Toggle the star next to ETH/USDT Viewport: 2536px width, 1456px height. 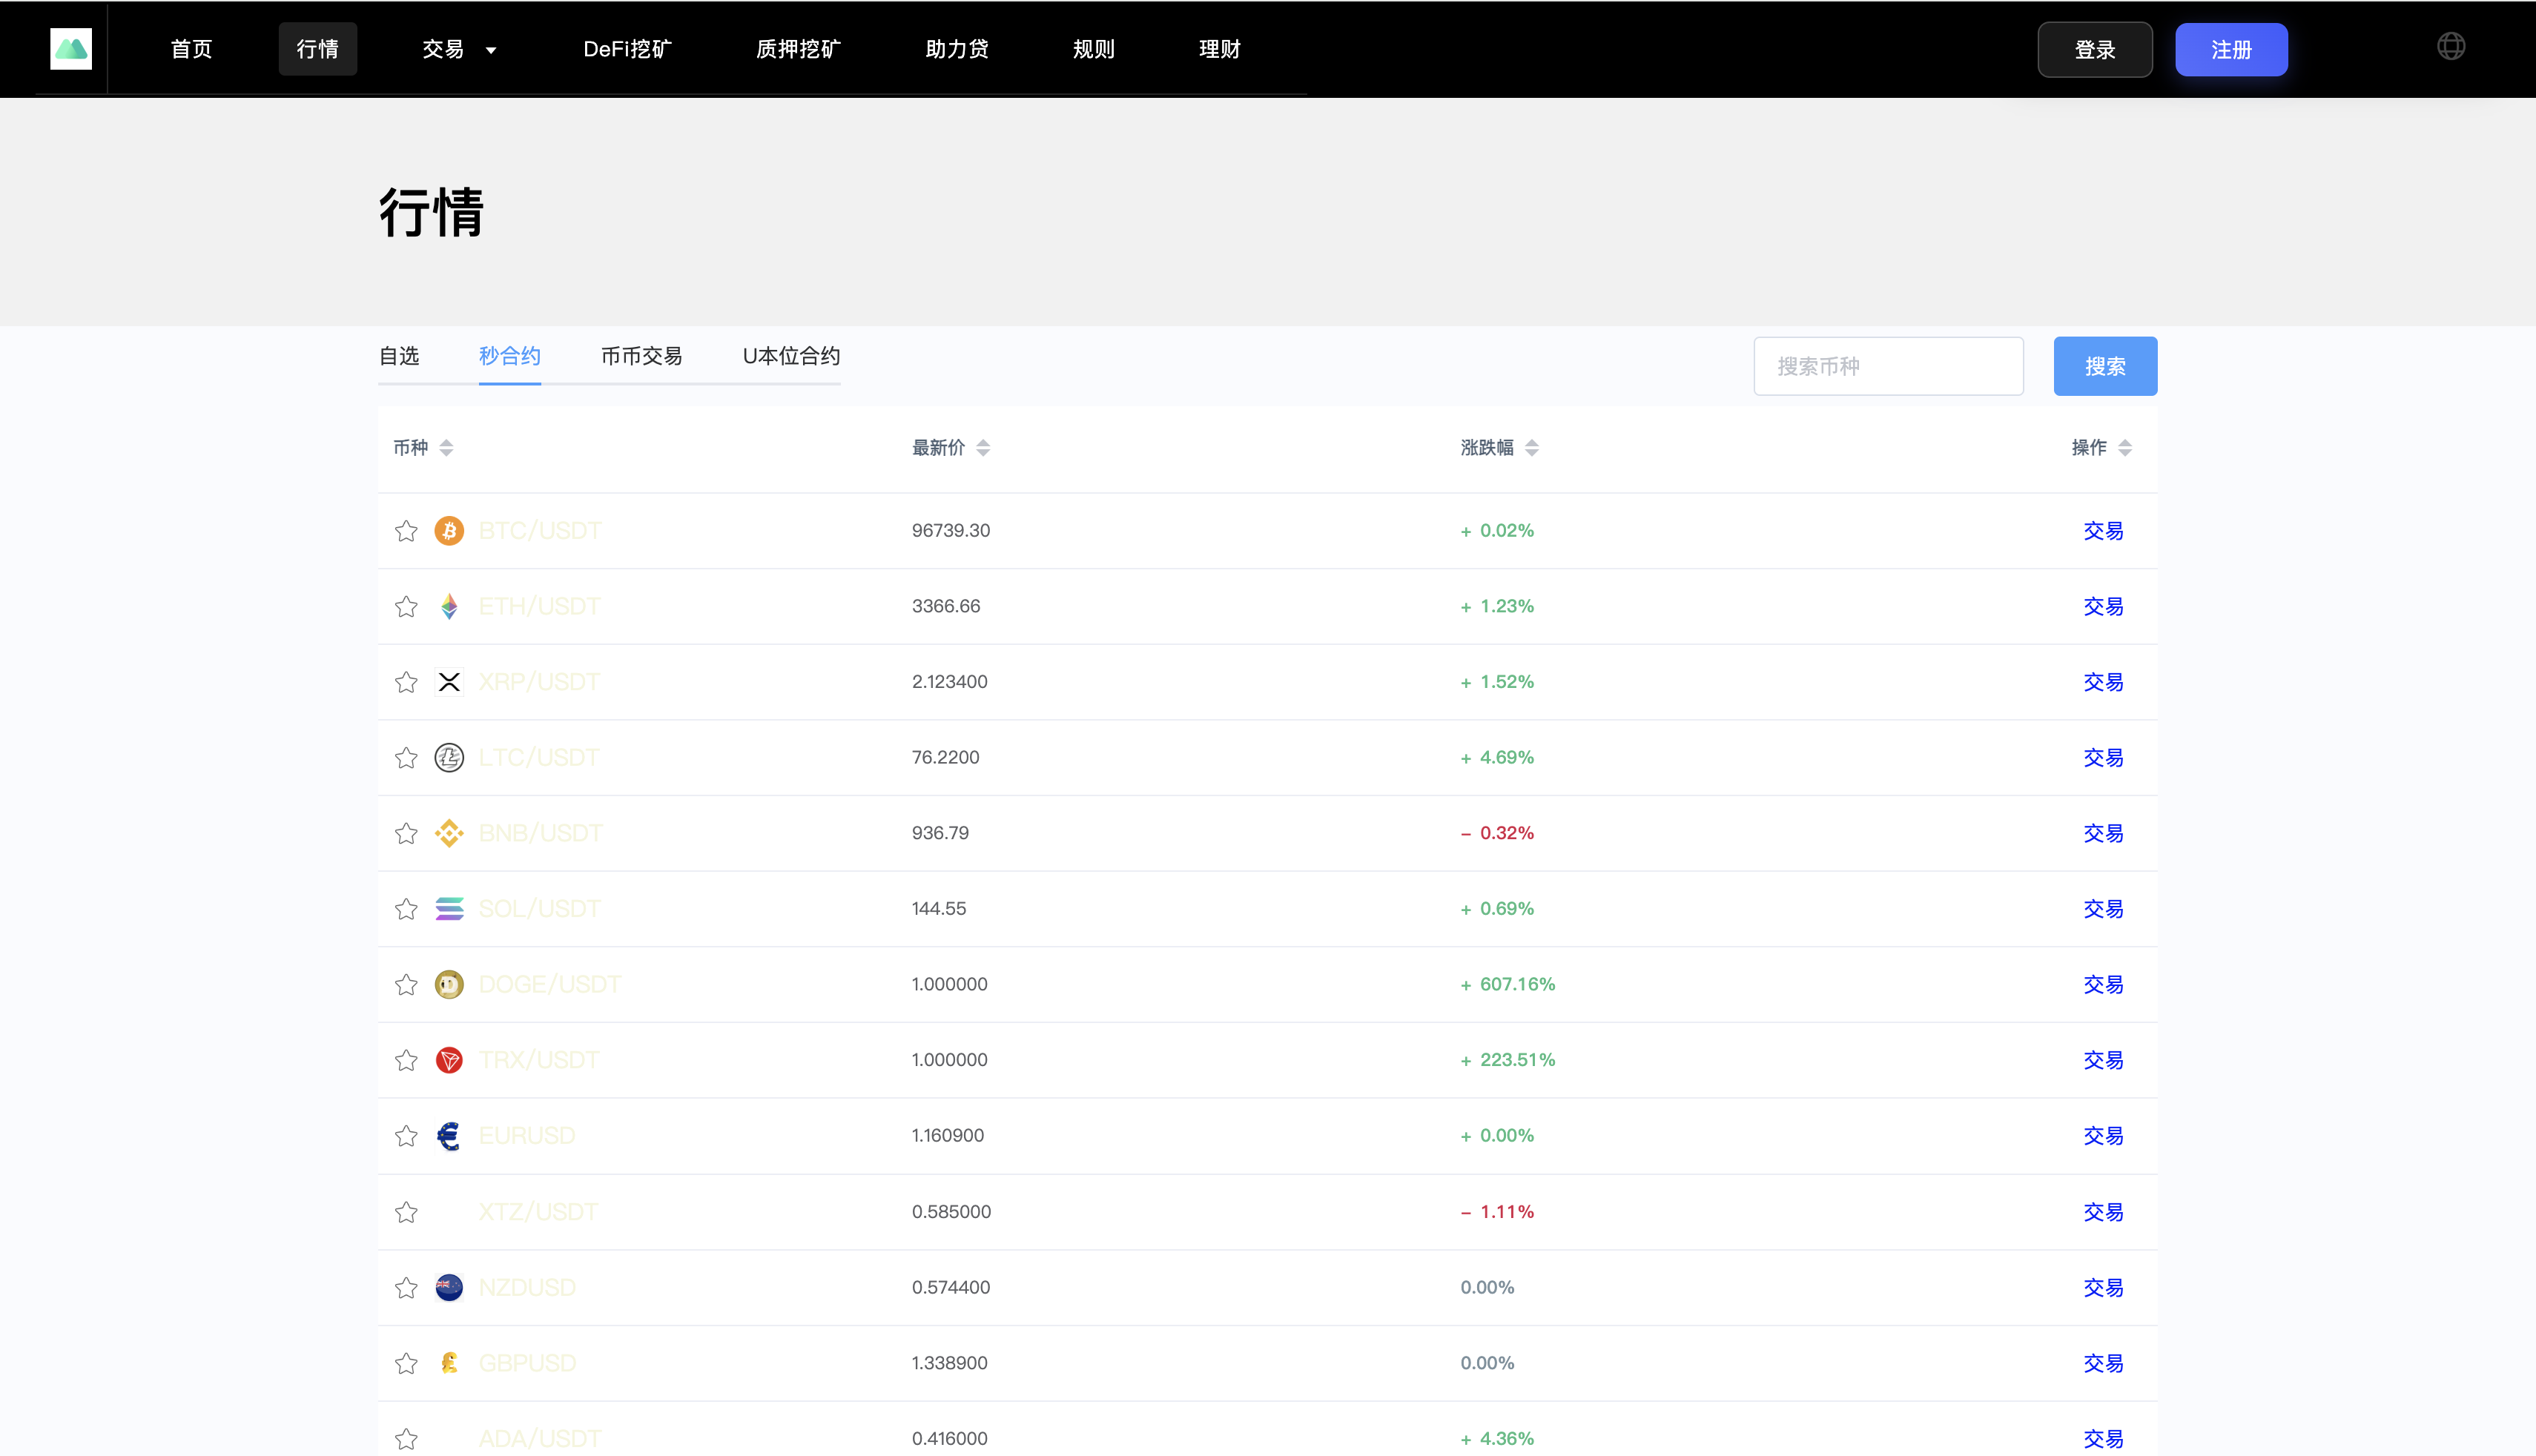click(x=406, y=606)
